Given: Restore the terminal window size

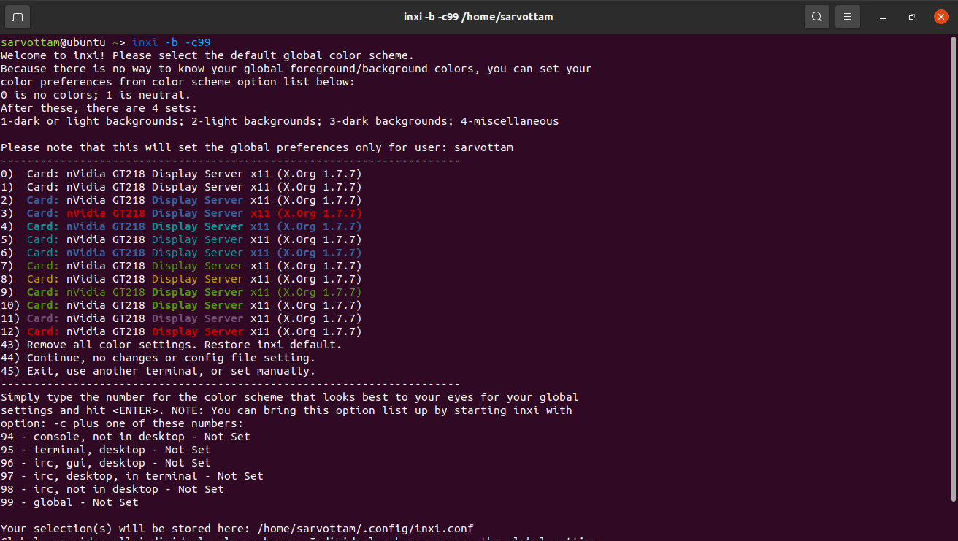Looking at the screenshot, I should tap(911, 17).
